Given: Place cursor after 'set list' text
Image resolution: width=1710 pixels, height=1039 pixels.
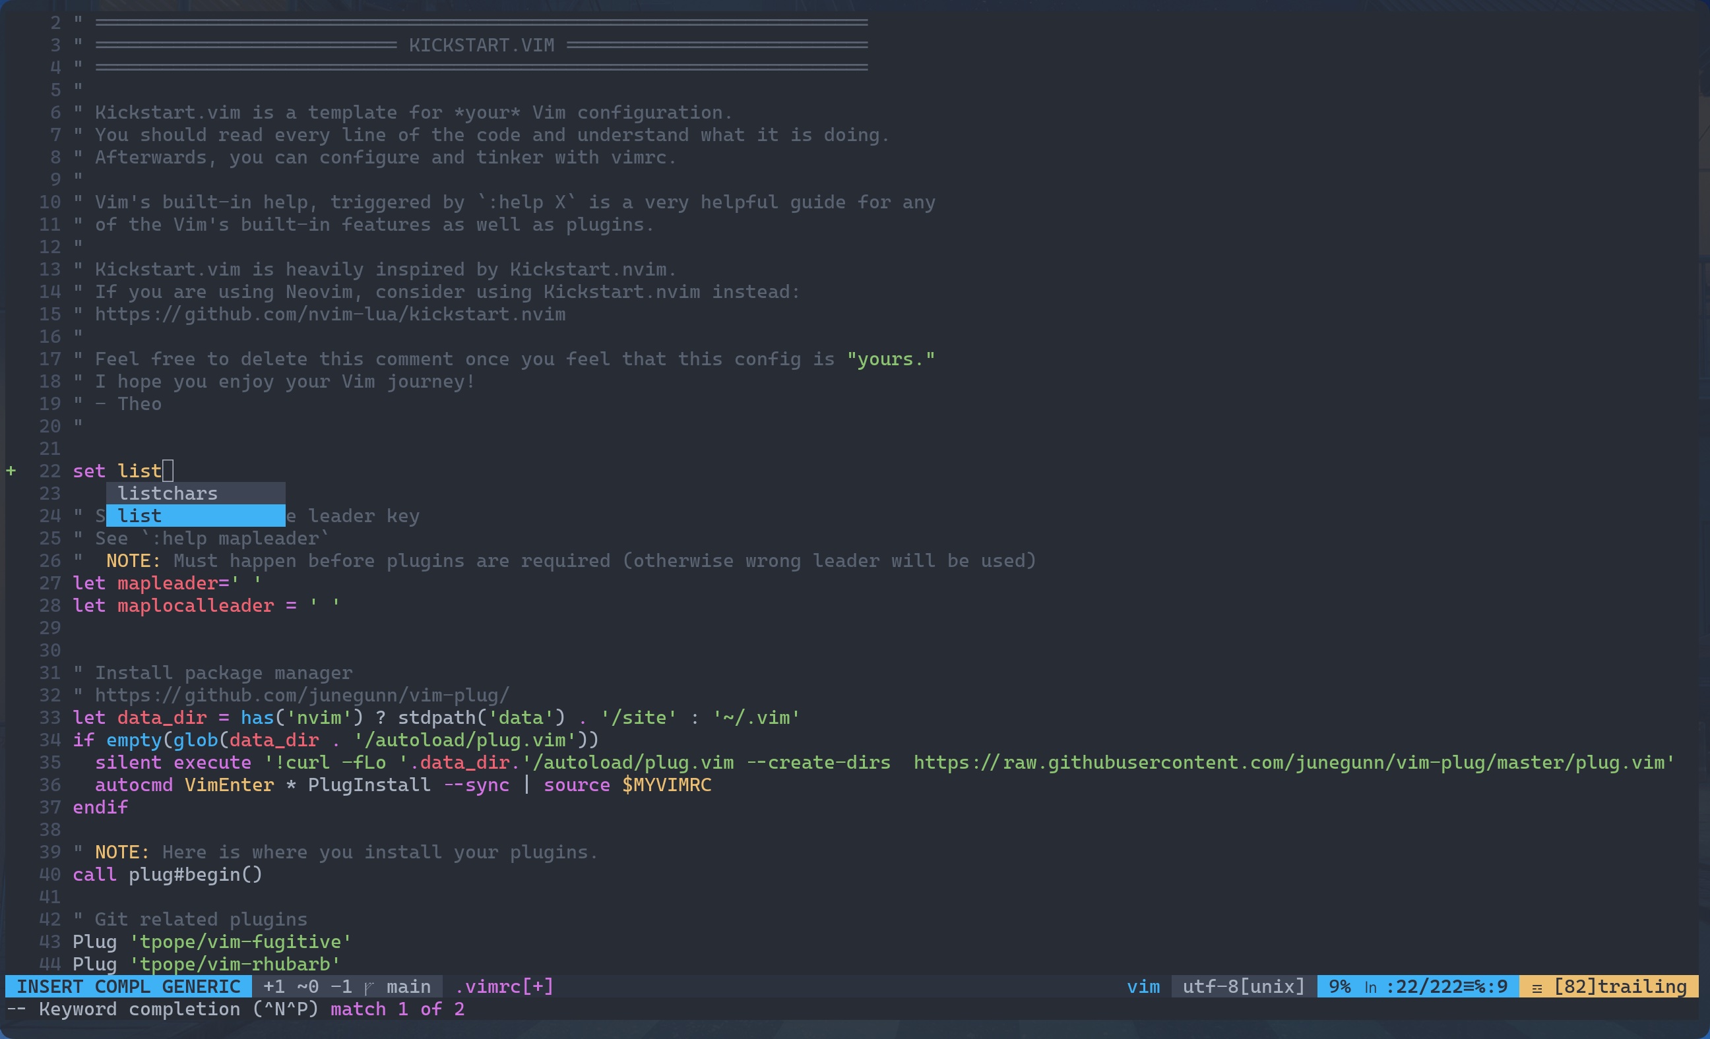Looking at the screenshot, I should [168, 471].
